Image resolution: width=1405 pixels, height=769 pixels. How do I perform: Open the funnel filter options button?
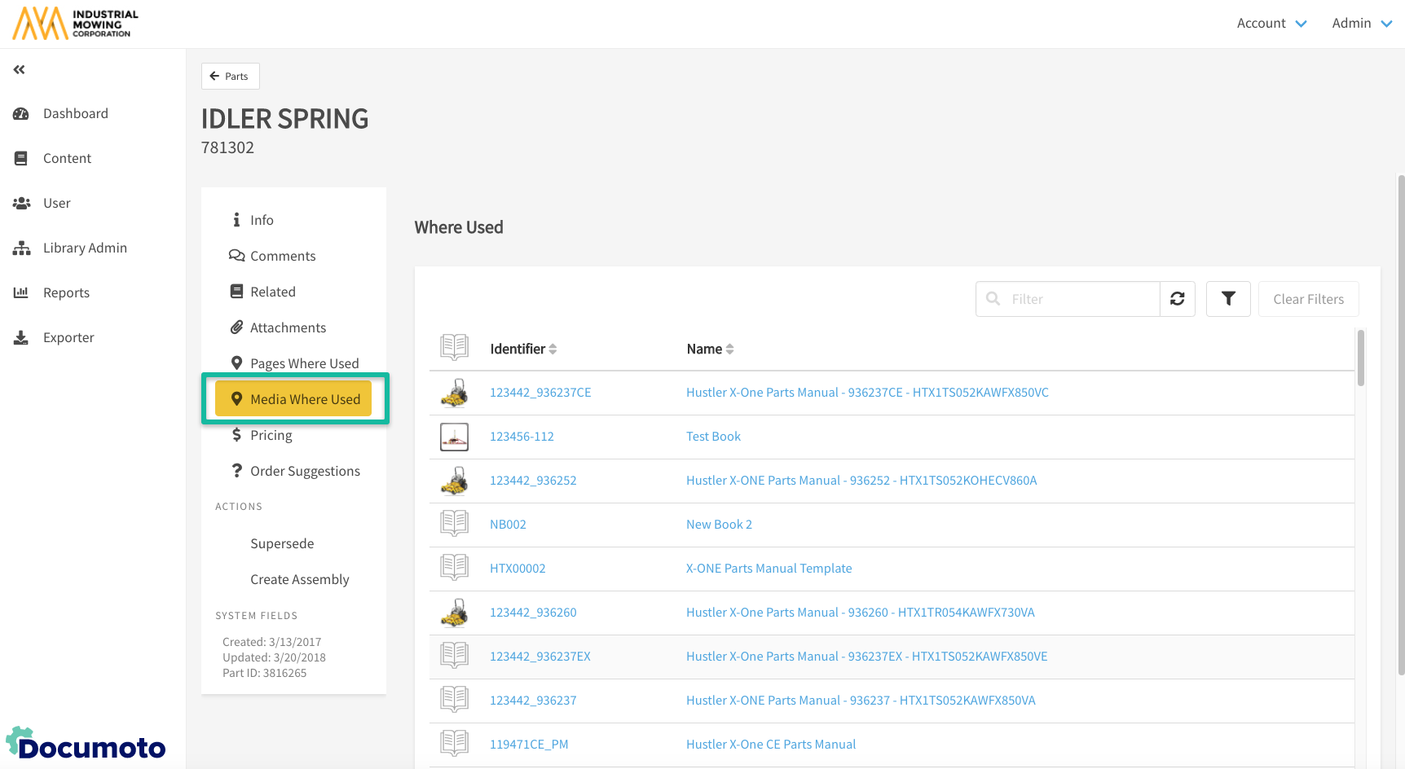pos(1227,299)
